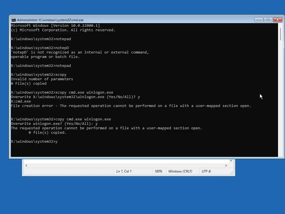Click the cmd.exe title bar icon
This screenshot has height=214, width=285.
(13, 20)
